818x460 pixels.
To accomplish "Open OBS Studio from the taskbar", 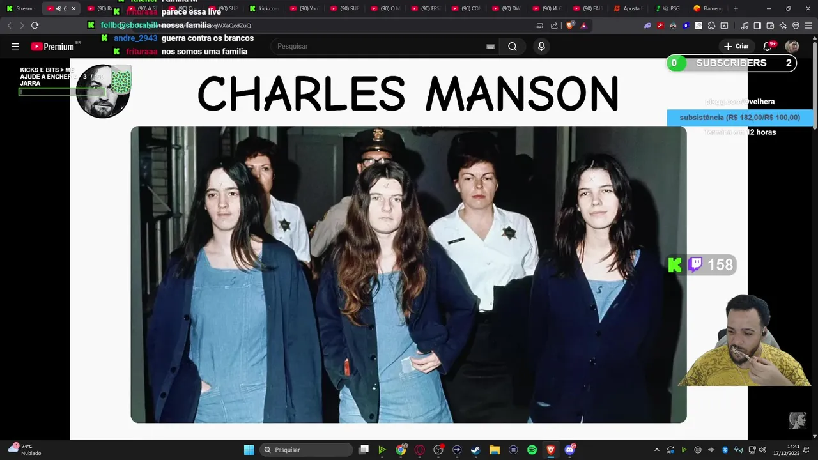I will click(x=438, y=450).
